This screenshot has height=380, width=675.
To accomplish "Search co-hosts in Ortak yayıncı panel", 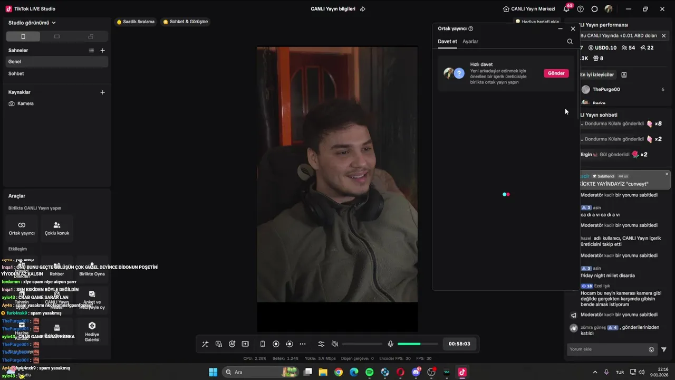I will [570, 41].
